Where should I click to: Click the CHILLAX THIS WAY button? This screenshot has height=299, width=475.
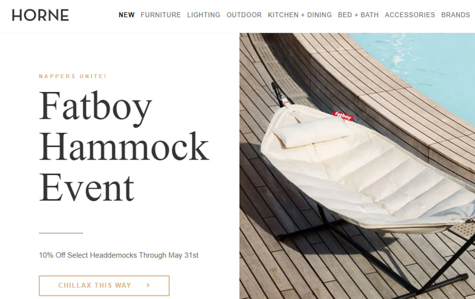coord(104,285)
